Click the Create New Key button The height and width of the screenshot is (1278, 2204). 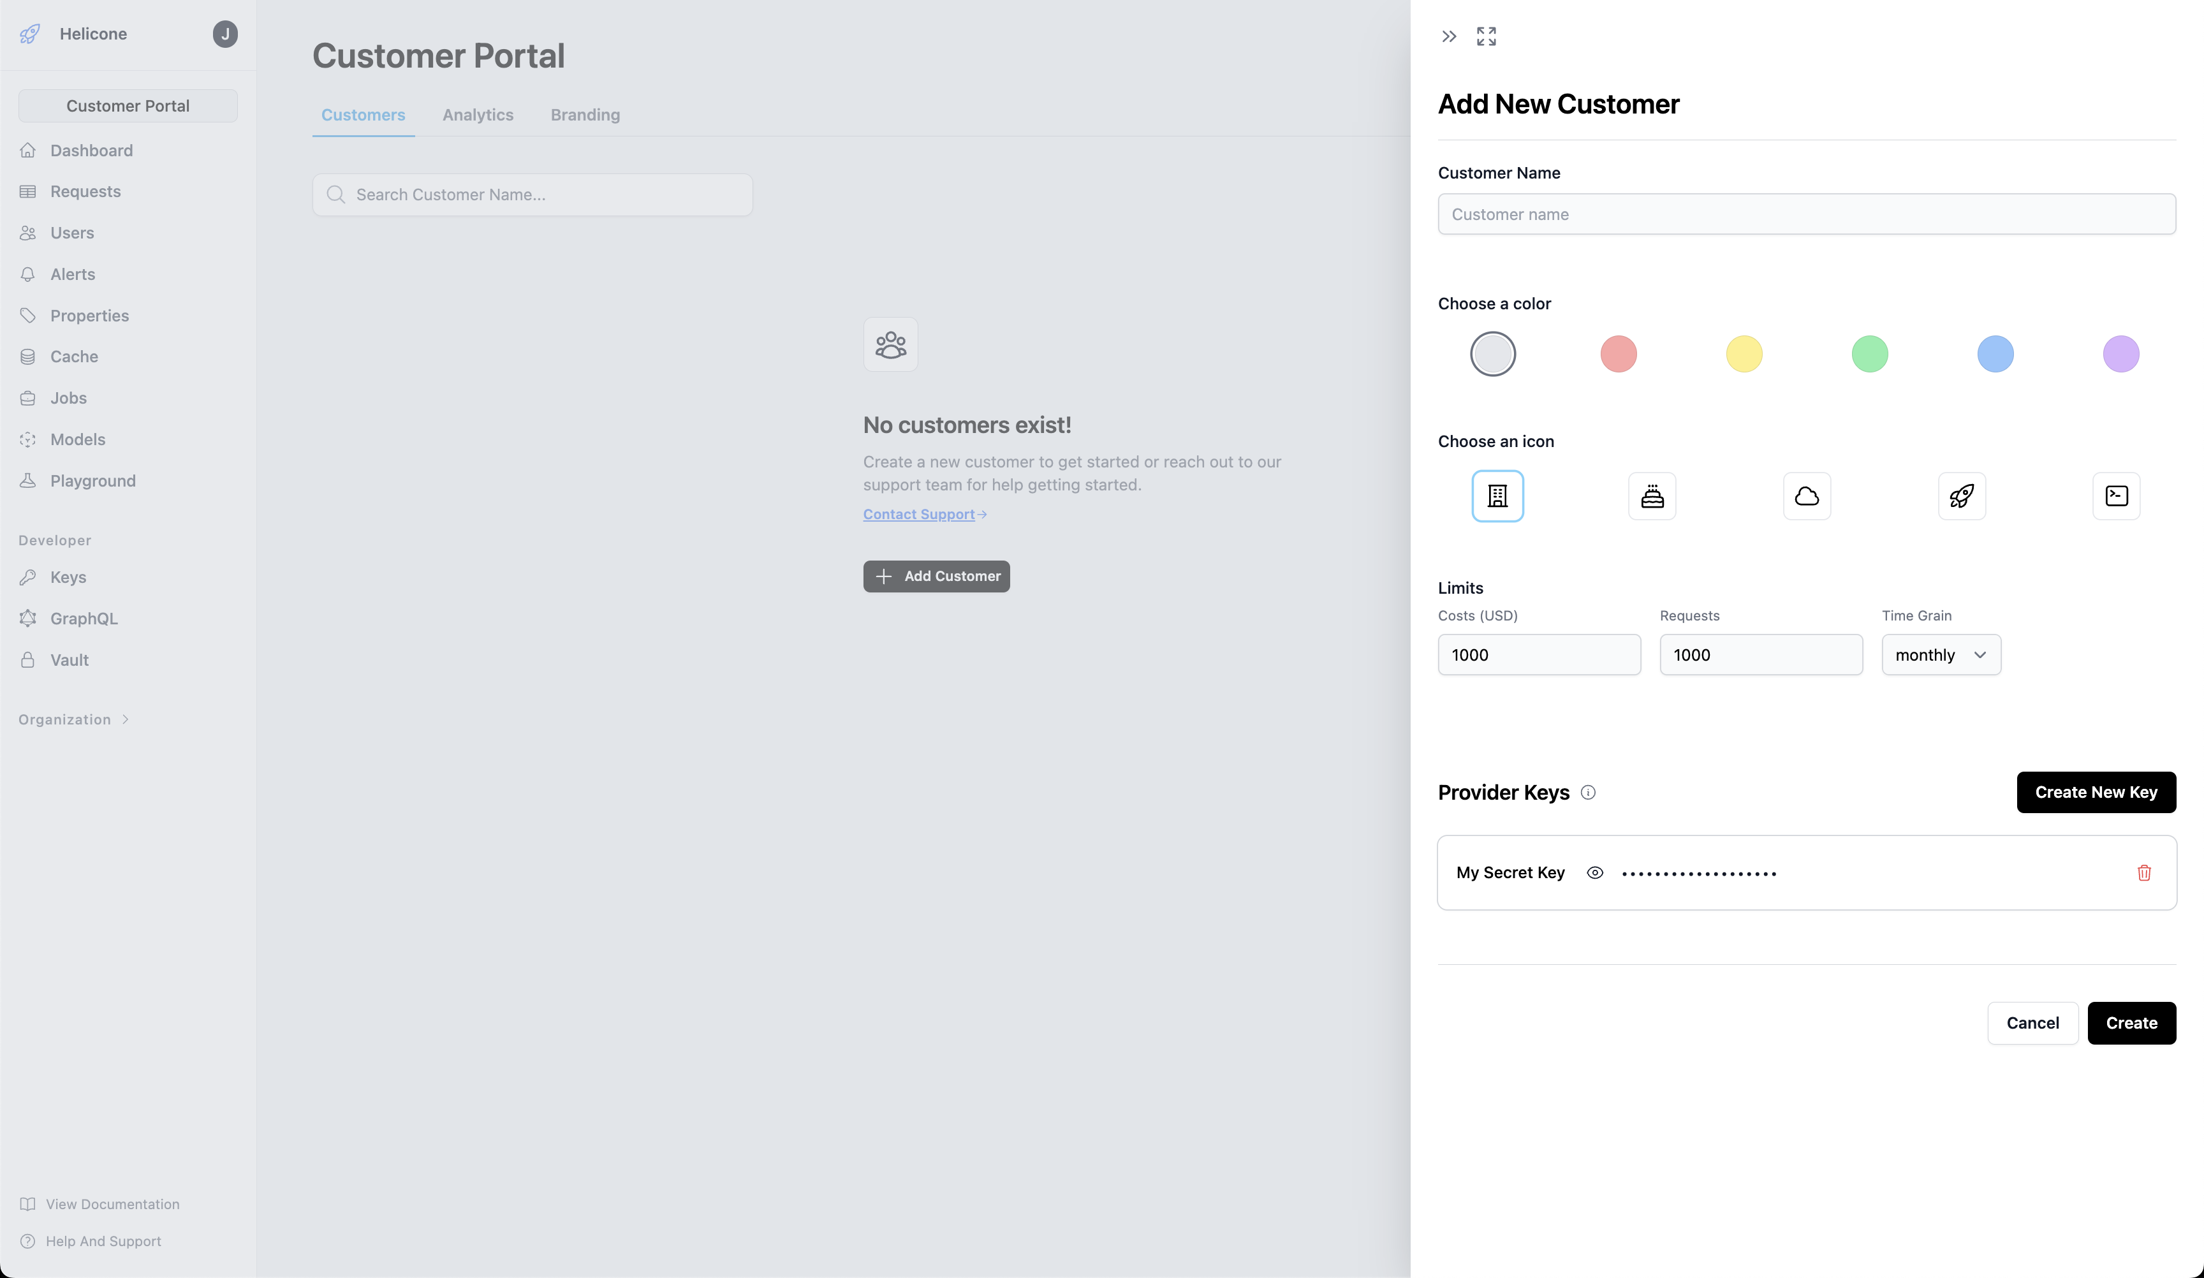click(x=2096, y=791)
